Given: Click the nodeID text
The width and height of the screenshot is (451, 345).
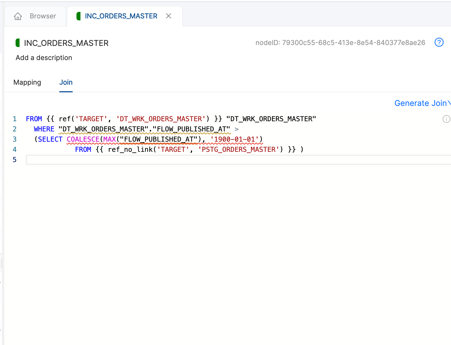Looking at the screenshot, I should (340, 42).
